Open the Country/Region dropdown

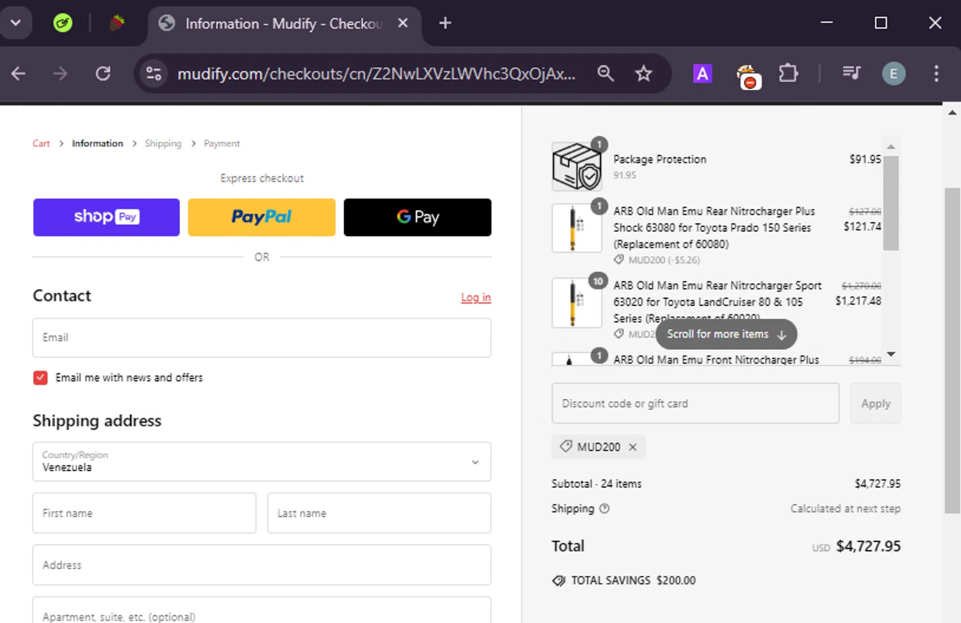[261, 462]
